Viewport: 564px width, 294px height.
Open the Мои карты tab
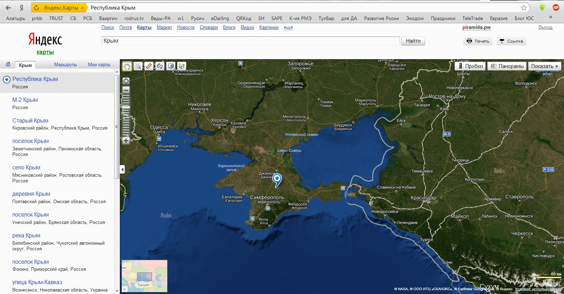point(99,65)
